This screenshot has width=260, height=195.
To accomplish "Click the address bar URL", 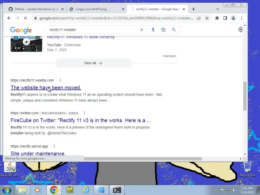I will [x=116, y=18].
